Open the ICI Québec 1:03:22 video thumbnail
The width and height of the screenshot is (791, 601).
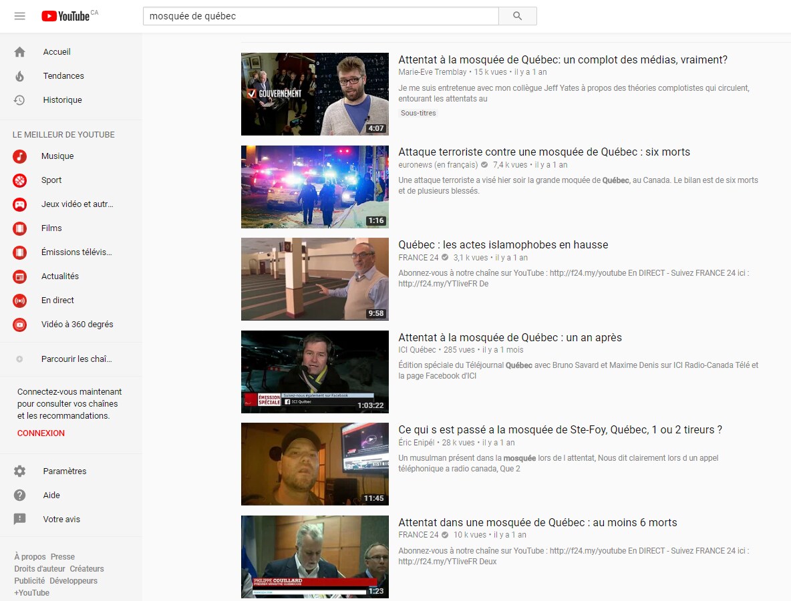pyautogui.click(x=315, y=372)
